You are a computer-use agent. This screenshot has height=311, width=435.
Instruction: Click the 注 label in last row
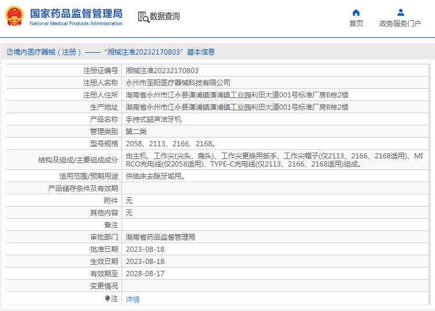point(114,299)
